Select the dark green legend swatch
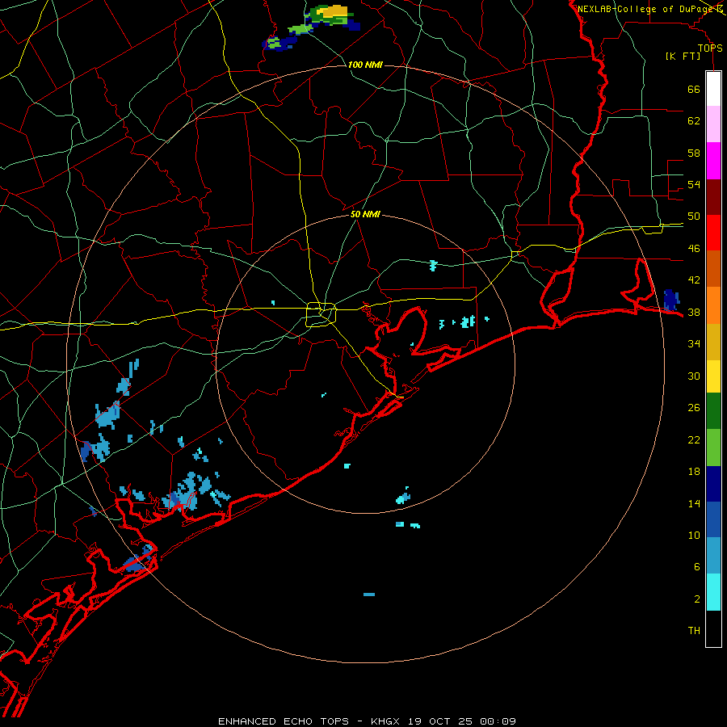 (713, 411)
